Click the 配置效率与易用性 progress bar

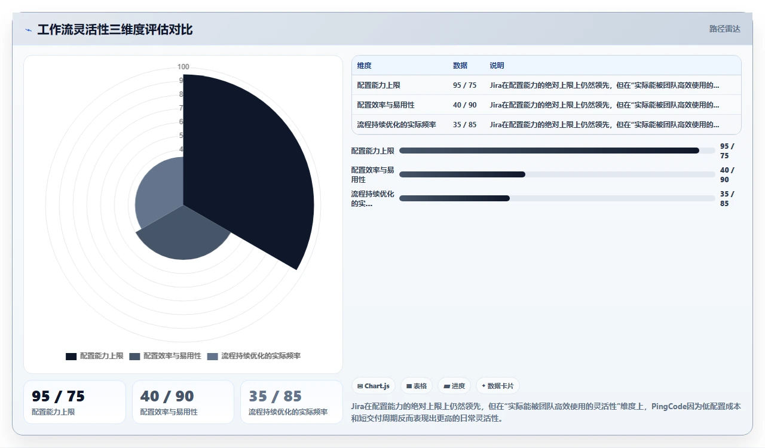pos(557,174)
